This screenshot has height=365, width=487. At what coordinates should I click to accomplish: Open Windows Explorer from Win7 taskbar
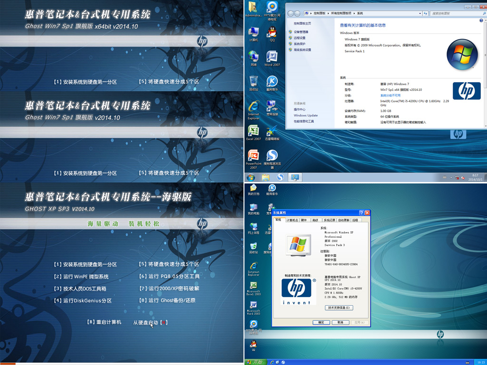(x=265, y=177)
